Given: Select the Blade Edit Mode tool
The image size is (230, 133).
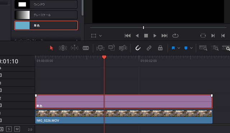Looking at the screenshot, I should (86, 48).
